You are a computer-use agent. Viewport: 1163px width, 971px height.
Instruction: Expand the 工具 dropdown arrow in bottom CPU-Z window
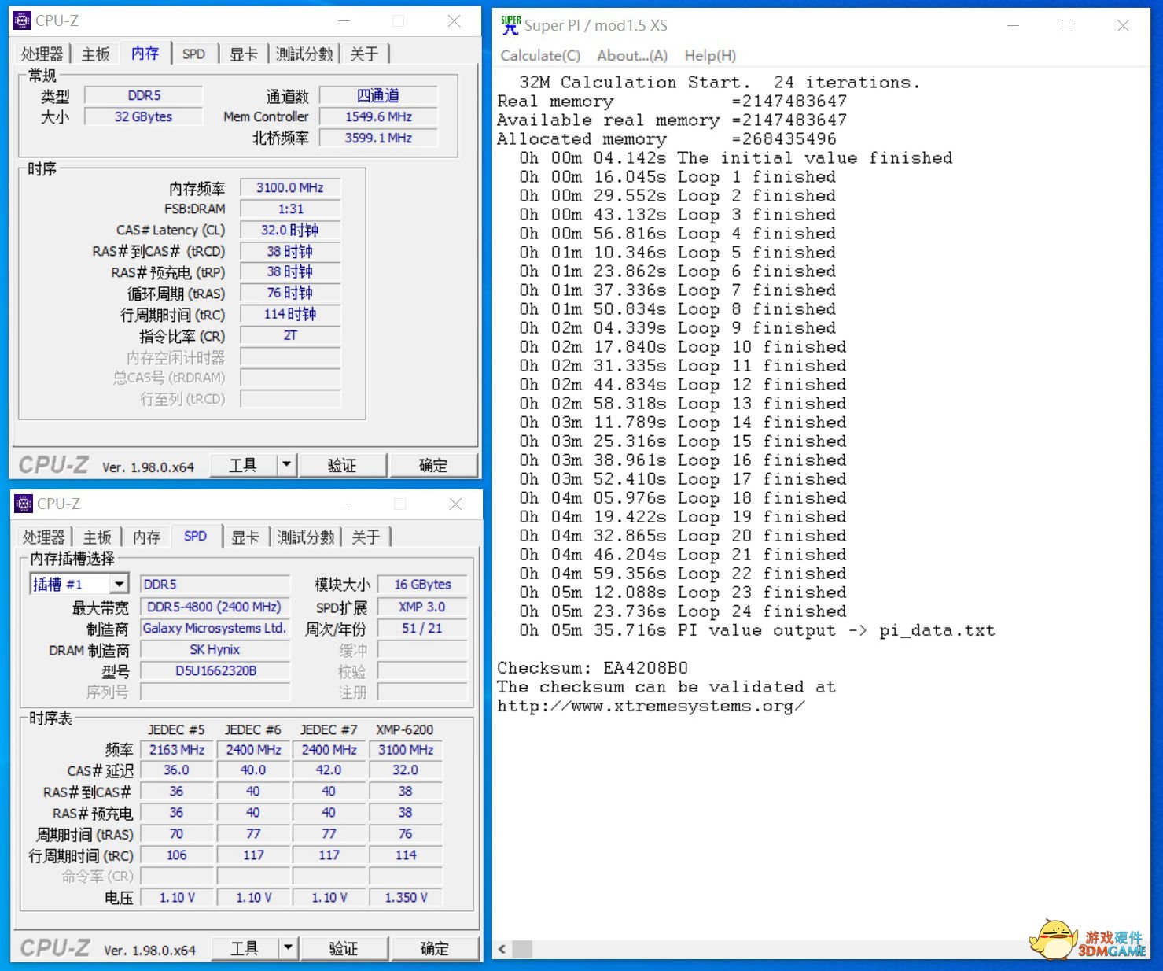tap(288, 947)
